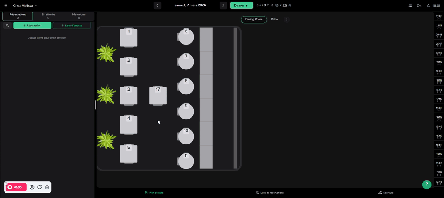Open the chat messages icon
Image resolution: width=444 pixels, height=198 pixels.
[419, 6]
